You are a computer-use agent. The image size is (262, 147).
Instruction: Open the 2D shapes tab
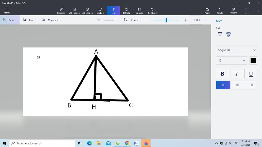74,11
